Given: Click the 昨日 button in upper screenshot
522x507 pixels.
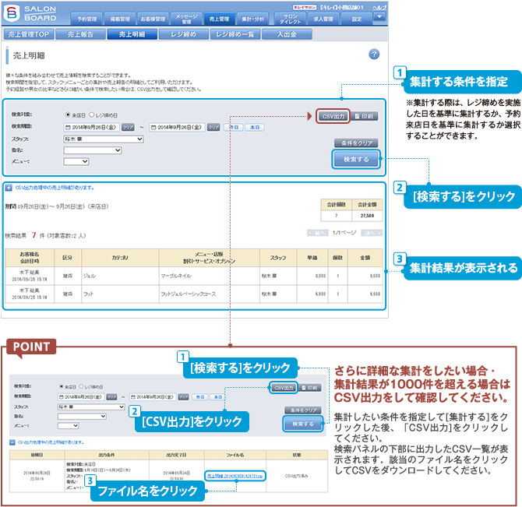Looking at the screenshot, I should (234, 128).
